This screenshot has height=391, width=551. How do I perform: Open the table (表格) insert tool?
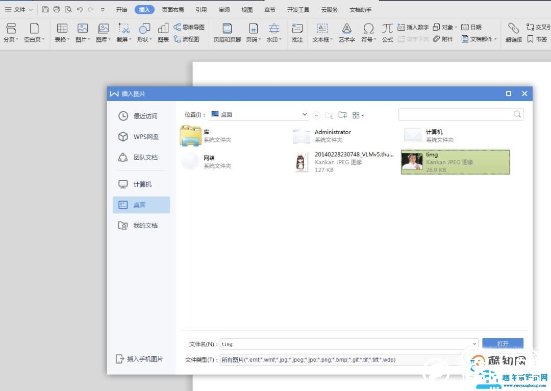click(62, 33)
